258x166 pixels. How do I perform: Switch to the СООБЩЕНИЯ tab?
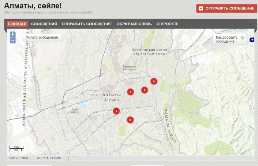44,24
